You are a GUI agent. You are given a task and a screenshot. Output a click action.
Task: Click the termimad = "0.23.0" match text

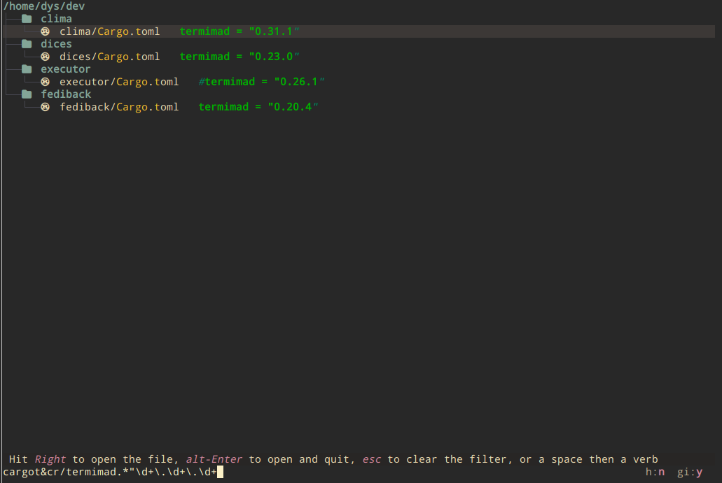(239, 57)
